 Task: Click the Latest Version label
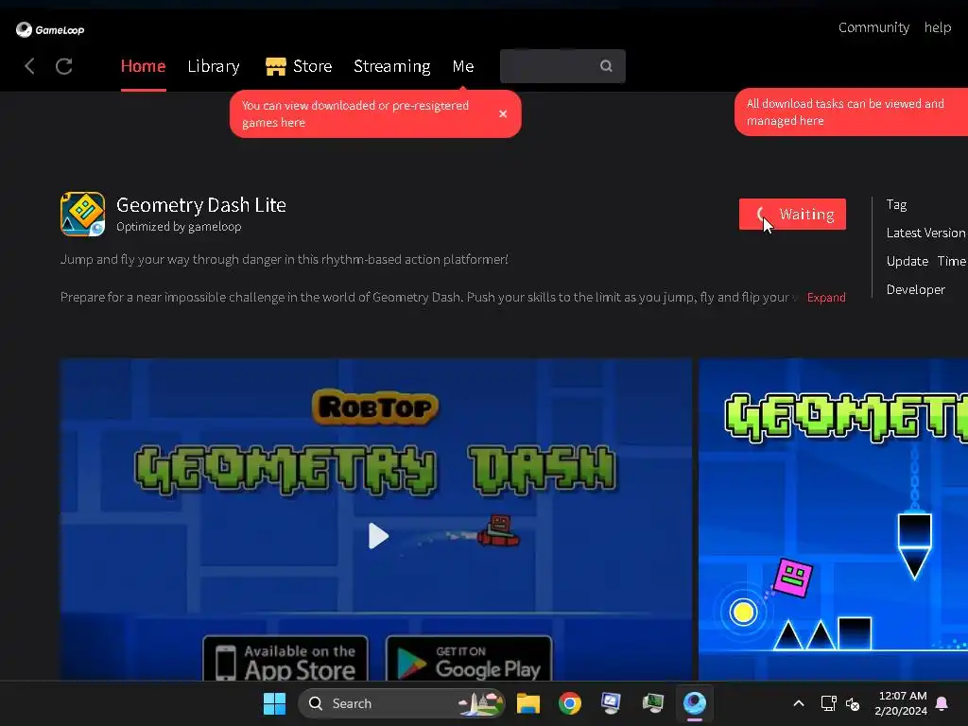click(925, 233)
